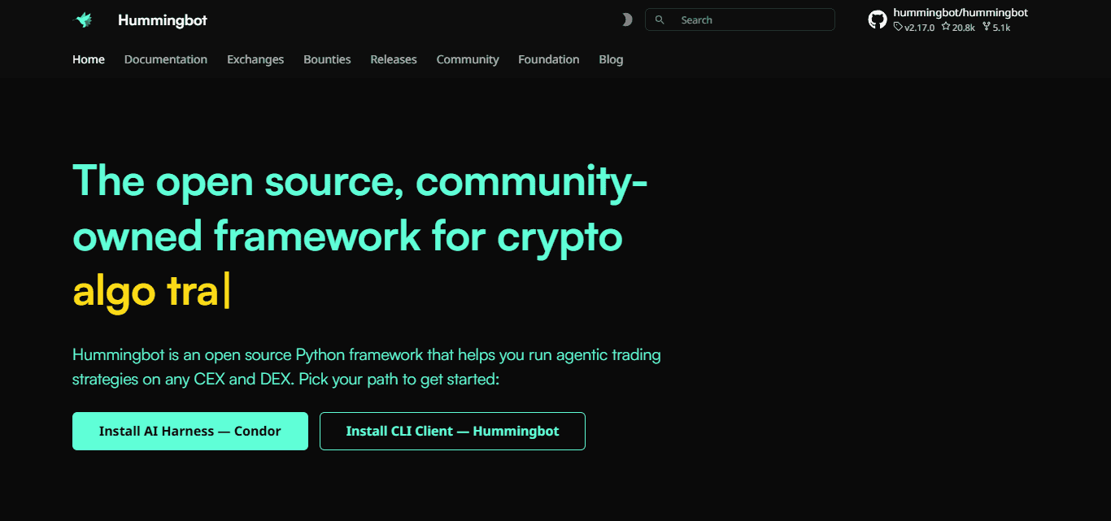
Task: Open the hummingbot/hummingbot repository link
Action: tap(961, 13)
